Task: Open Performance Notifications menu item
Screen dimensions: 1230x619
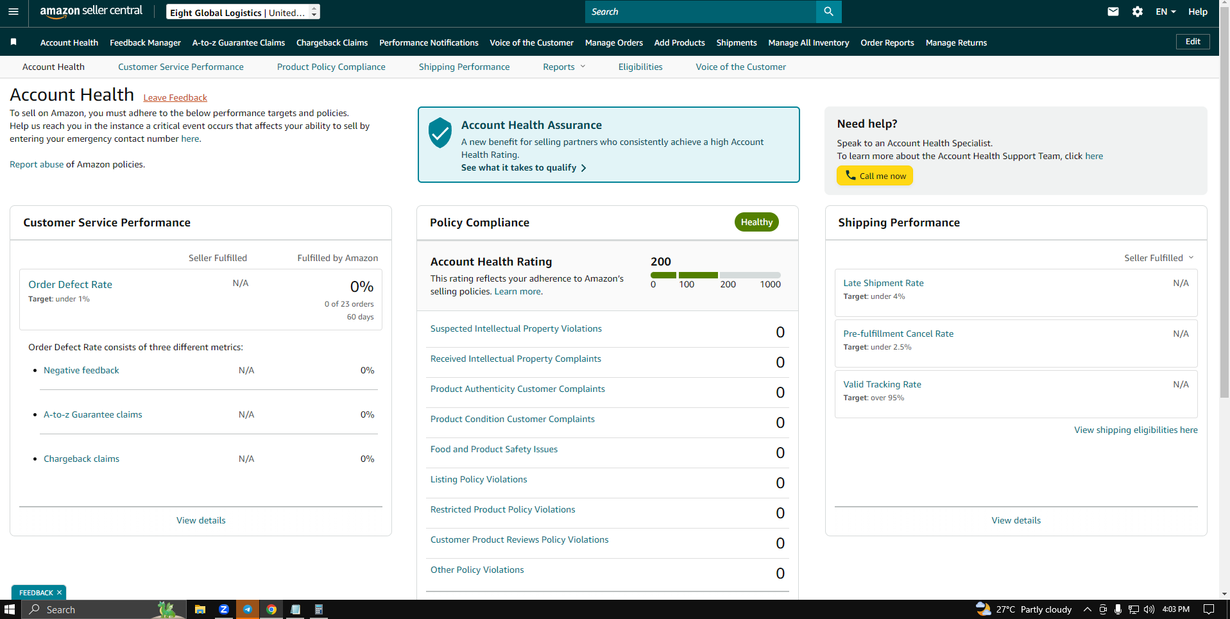Action: 429,43
